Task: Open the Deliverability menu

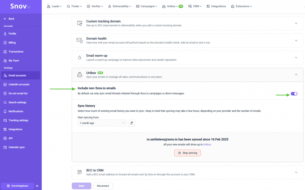Action: 119,6
